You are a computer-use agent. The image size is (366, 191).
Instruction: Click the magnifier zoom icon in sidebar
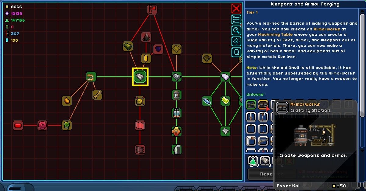click(x=236, y=30)
